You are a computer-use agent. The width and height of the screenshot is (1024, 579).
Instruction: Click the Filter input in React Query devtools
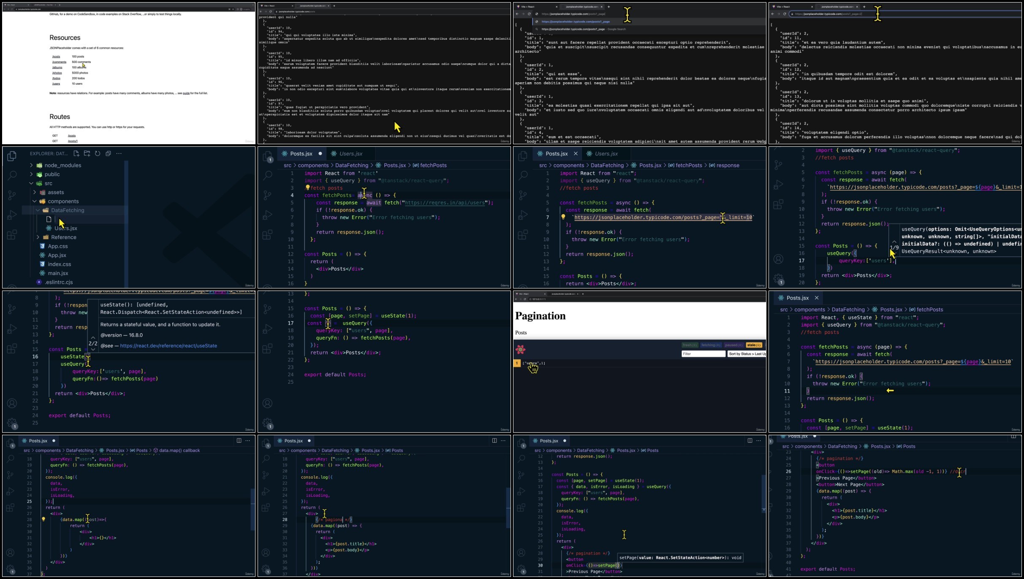click(x=703, y=354)
